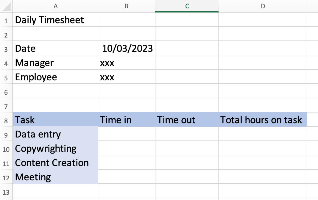
Task: Select the Time out header cell
Action: point(187,120)
